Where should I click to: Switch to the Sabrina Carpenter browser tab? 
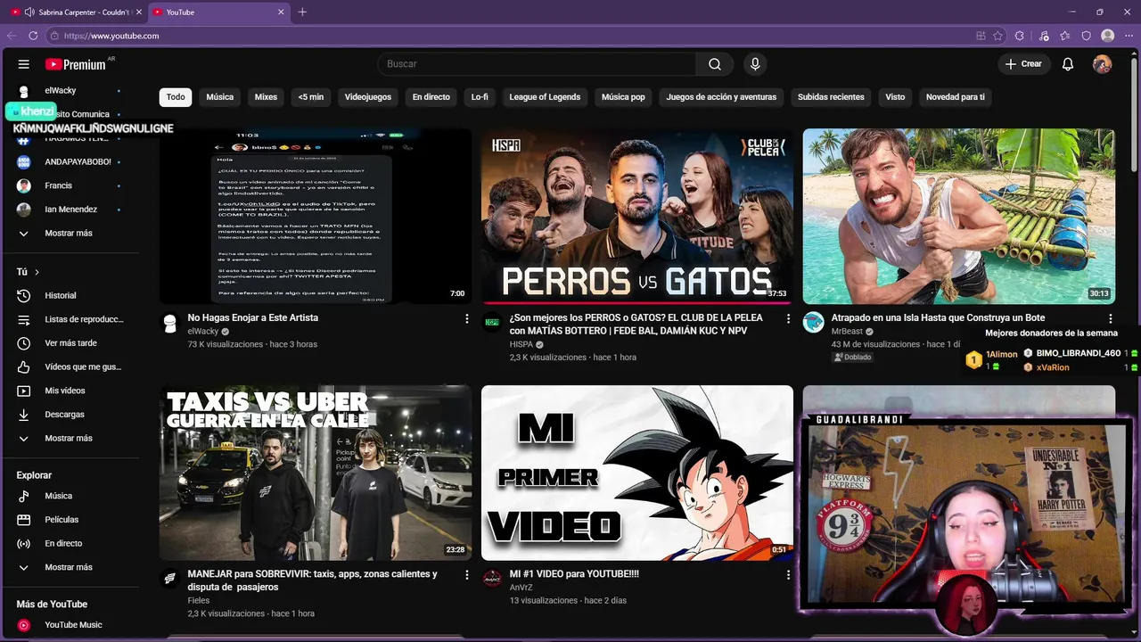coord(77,12)
